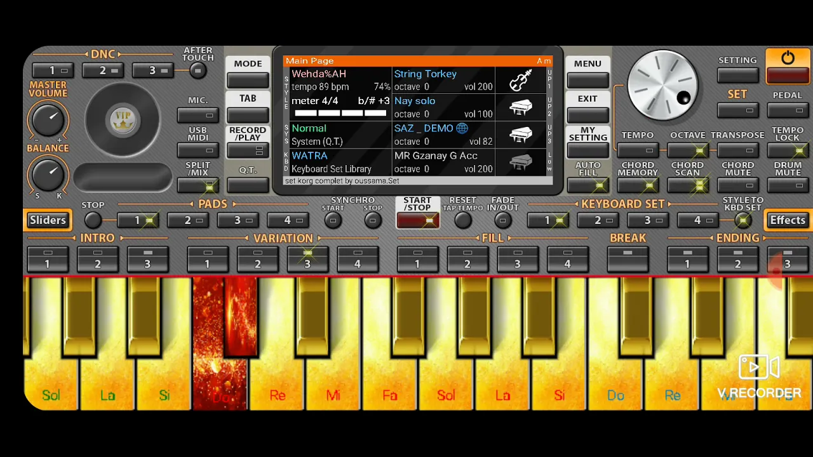Click the EXIT button
The height and width of the screenshot is (457, 813).
(x=588, y=116)
